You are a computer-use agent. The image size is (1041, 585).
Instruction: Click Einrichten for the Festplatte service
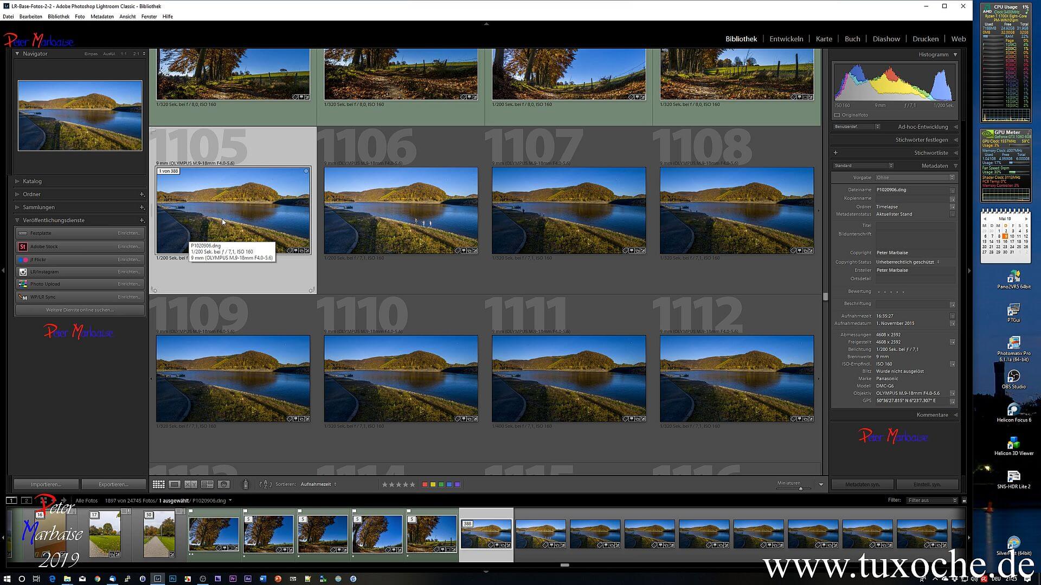[129, 233]
